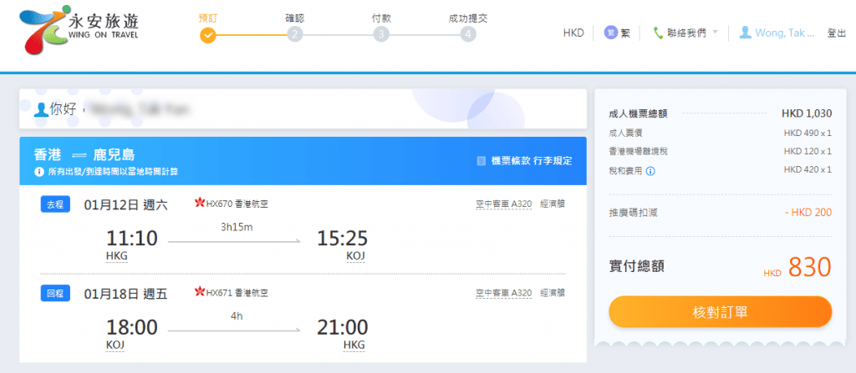The image size is (856, 373).
Task: Click 空中客車 A320 on the return flight
Action: (x=503, y=293)
